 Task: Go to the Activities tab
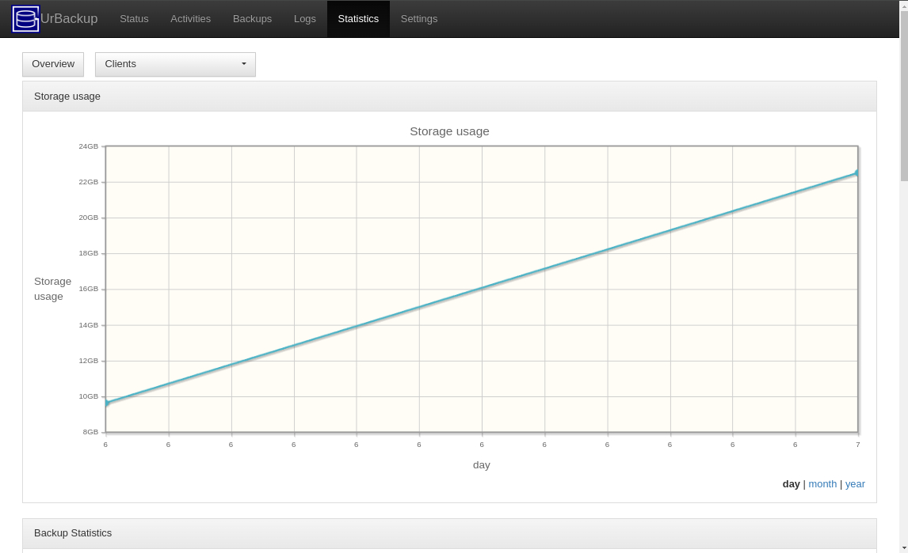[x=190, y=18]
